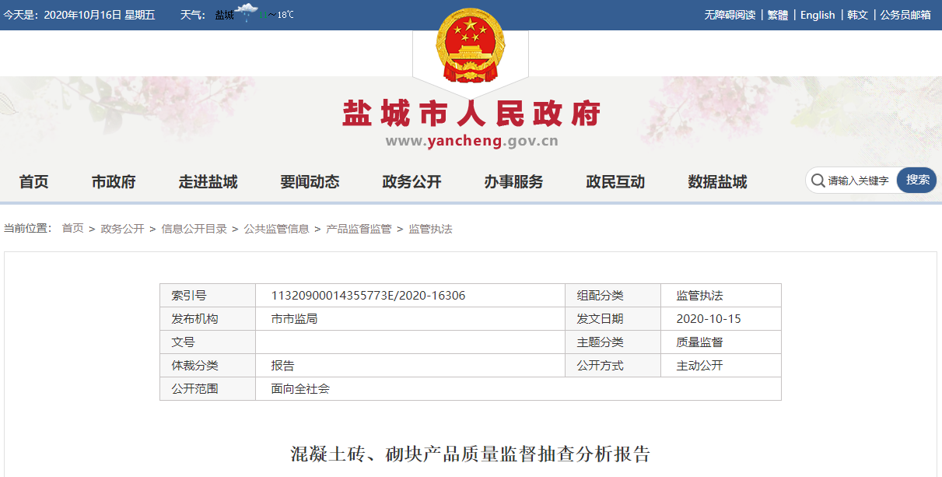Open 公务员邮箱 mail link
This screenshot has height=477, width=942.
(905, 15)
